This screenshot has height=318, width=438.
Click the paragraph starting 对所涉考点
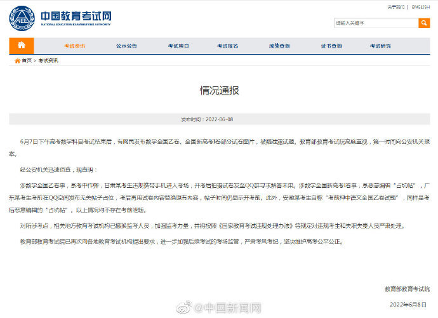coord(213,226)
